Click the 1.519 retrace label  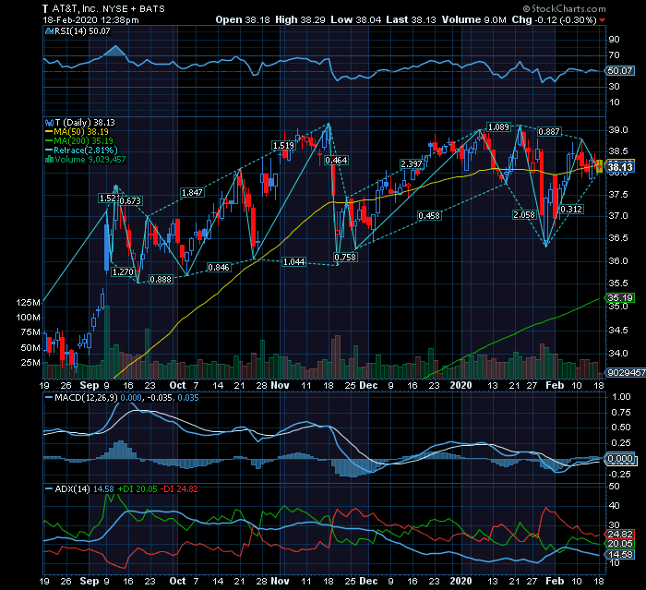(283, 145)
